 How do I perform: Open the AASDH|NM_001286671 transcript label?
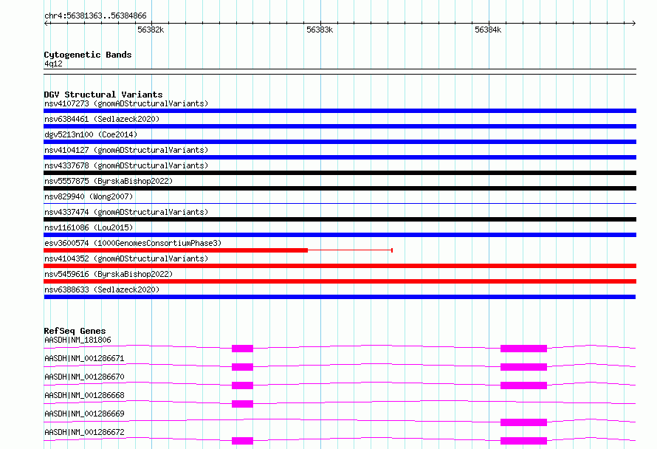84,358
